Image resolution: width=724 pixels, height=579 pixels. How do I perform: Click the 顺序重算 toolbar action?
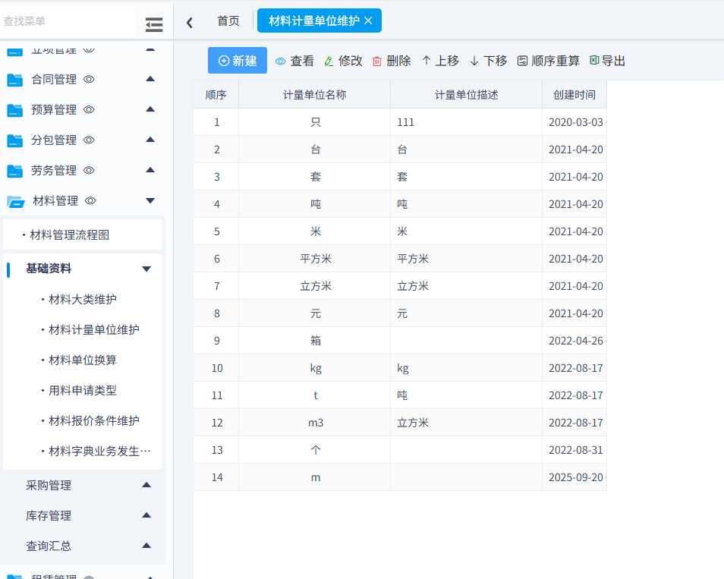tap(548, 61)
